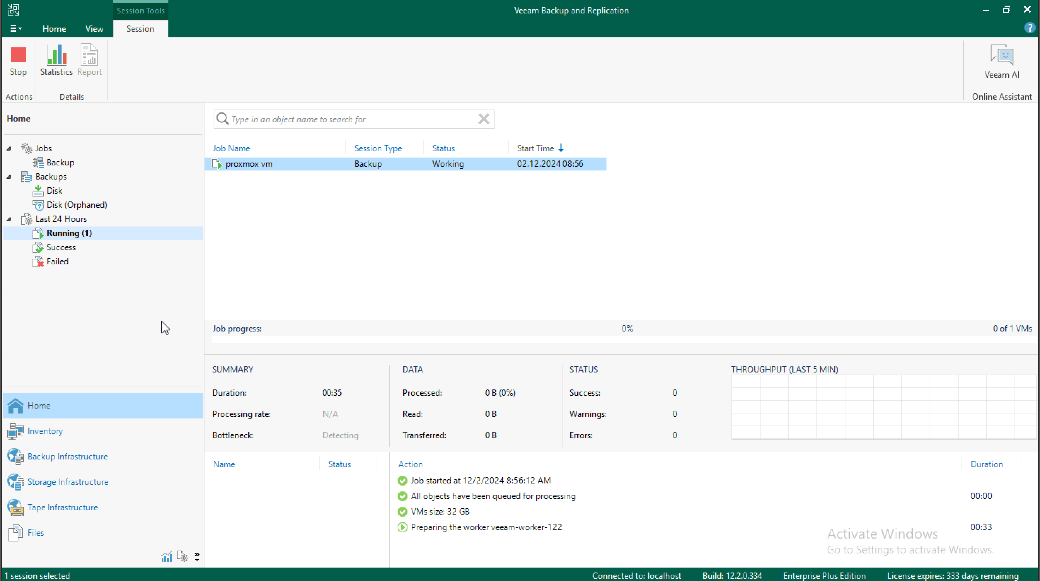The image size is (1040, 581).
Task: Select the Running (1) filter
Action: (69, 233)
